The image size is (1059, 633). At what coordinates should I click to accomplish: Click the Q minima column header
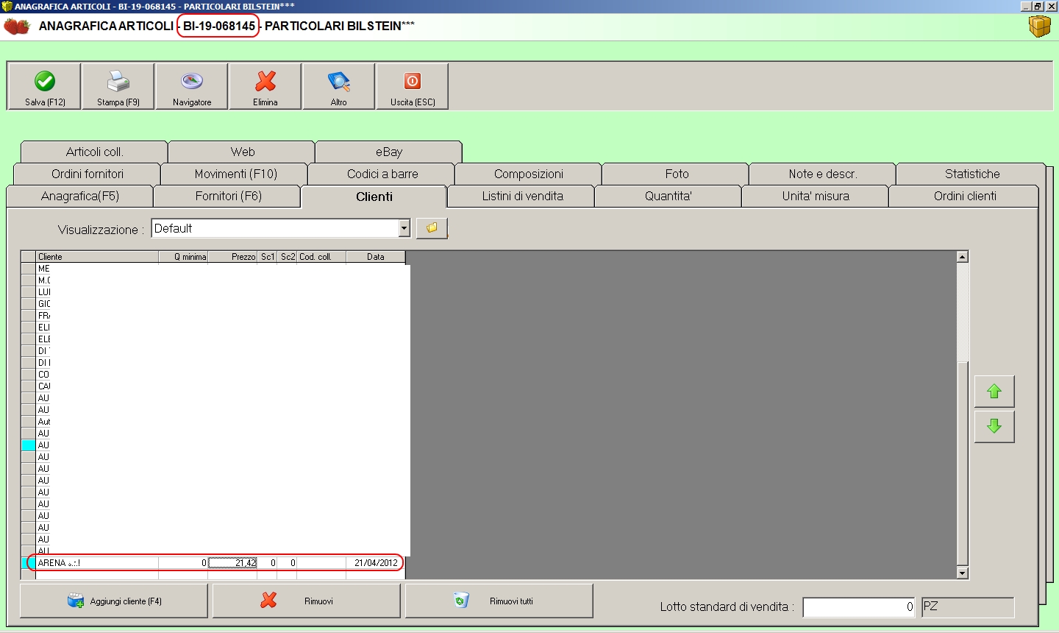tap(183, 257)
